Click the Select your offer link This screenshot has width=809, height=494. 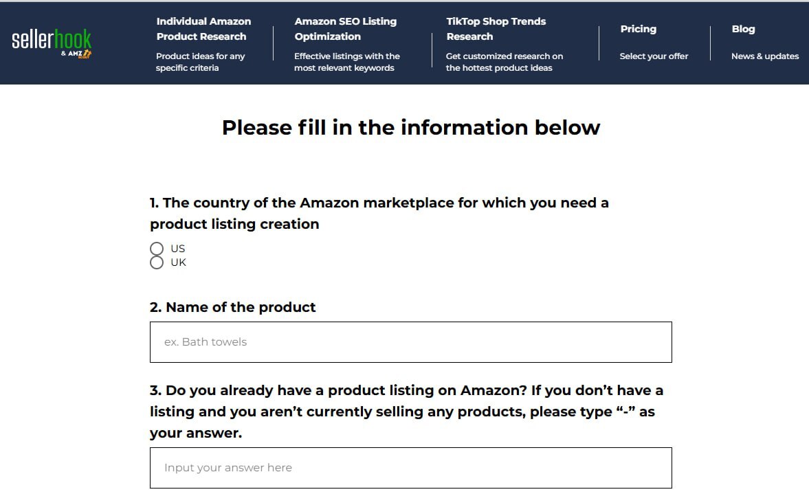click(654, 56)
